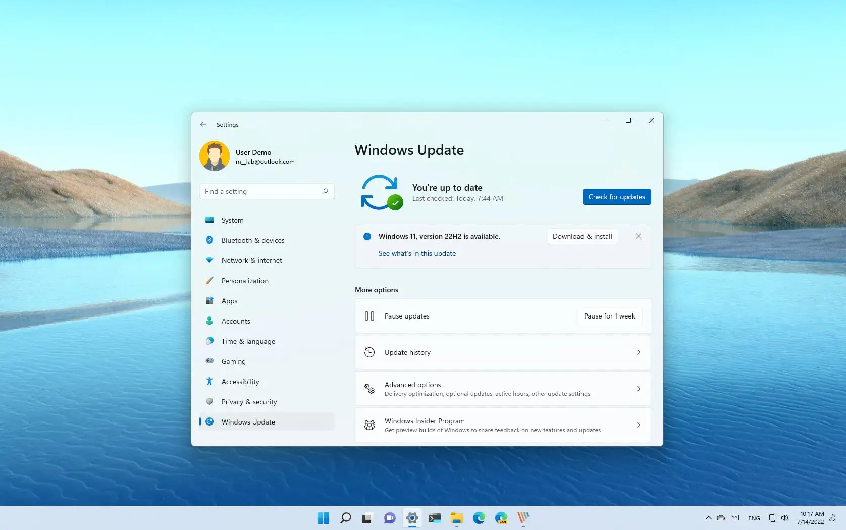Open Apps settings category

pyautogui.click(x=267, y=301)
